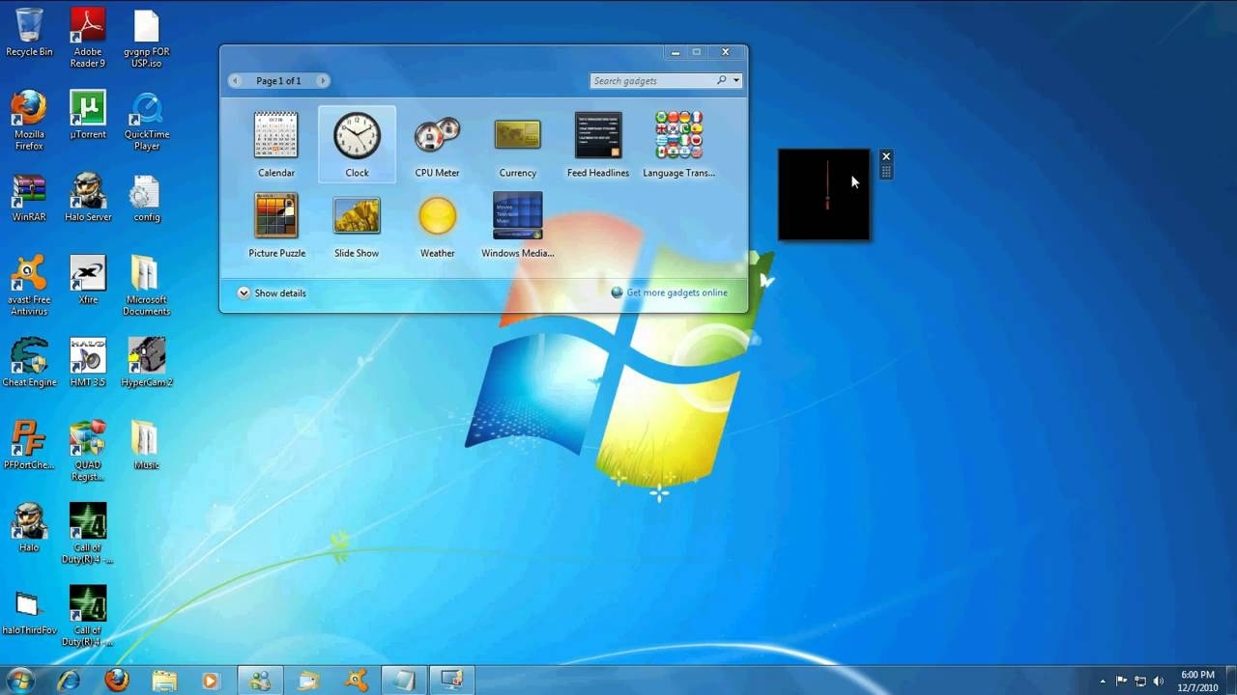Select haloThirdFov desktop icon
Image resolution: width=1237 pixels, height=695 pixels.
pyautogui.click(x=29, y=611)
